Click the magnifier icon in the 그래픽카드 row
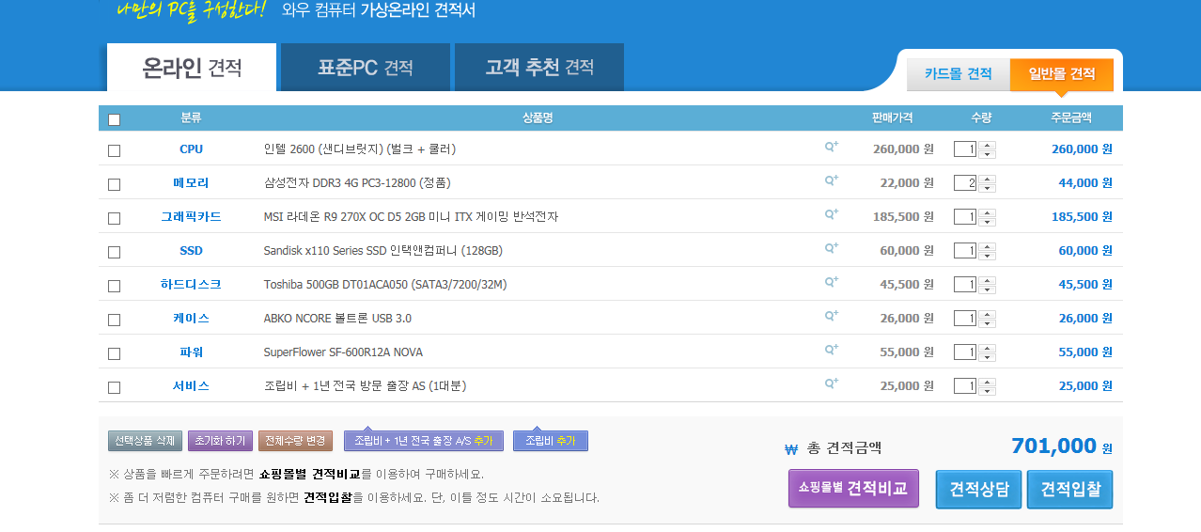 [831, 214]
